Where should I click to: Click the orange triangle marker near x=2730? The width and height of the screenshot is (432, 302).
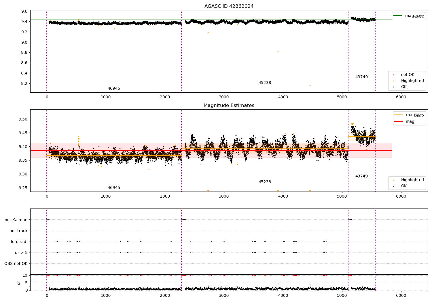[x=208, y=191]
